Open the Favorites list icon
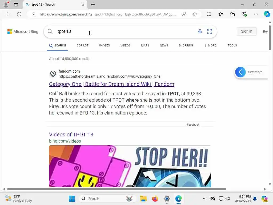 click(220, 14)
